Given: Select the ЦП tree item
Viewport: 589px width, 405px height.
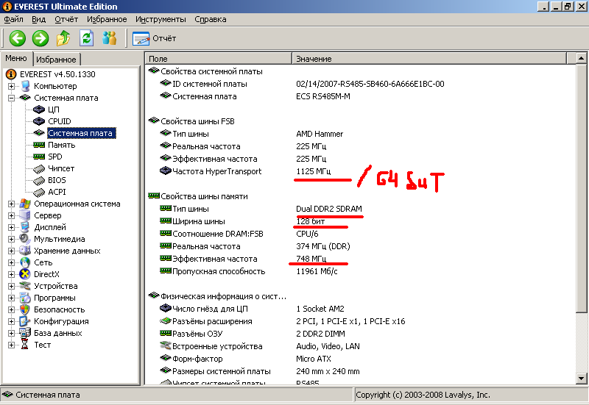Looking at the screenshot, I should tap(53, 110).
